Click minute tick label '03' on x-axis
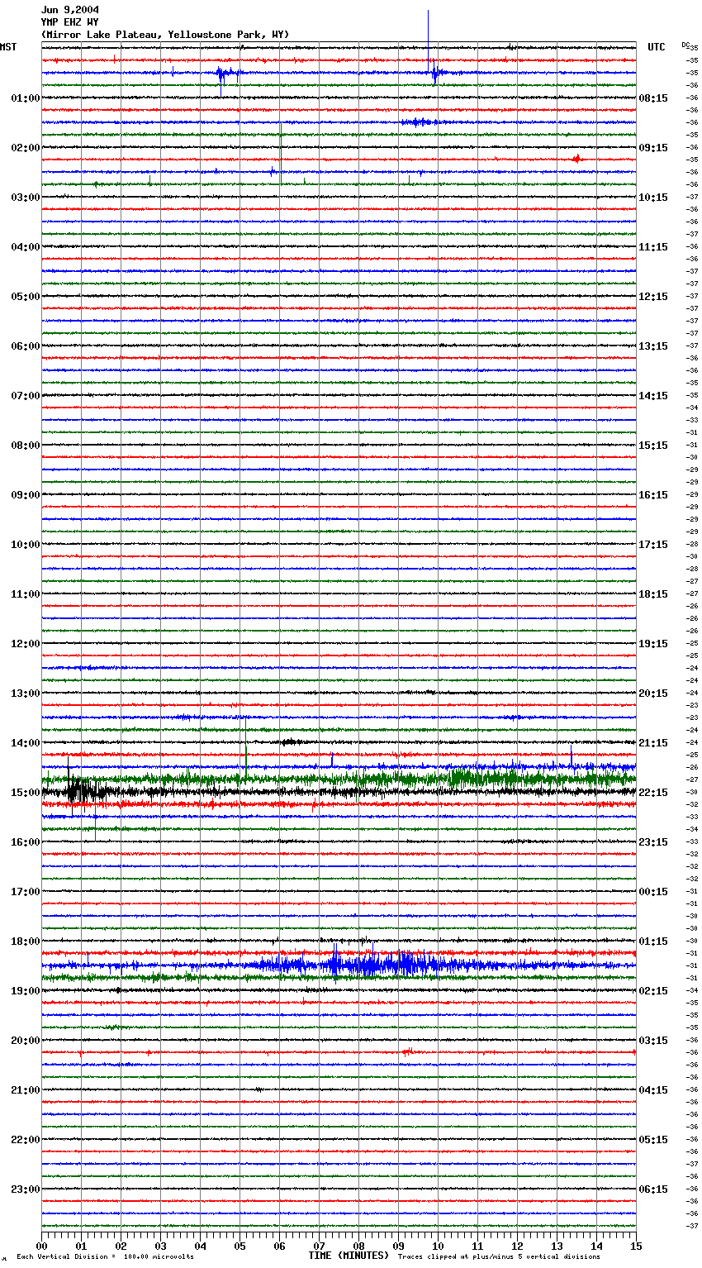 (161, 1246)
